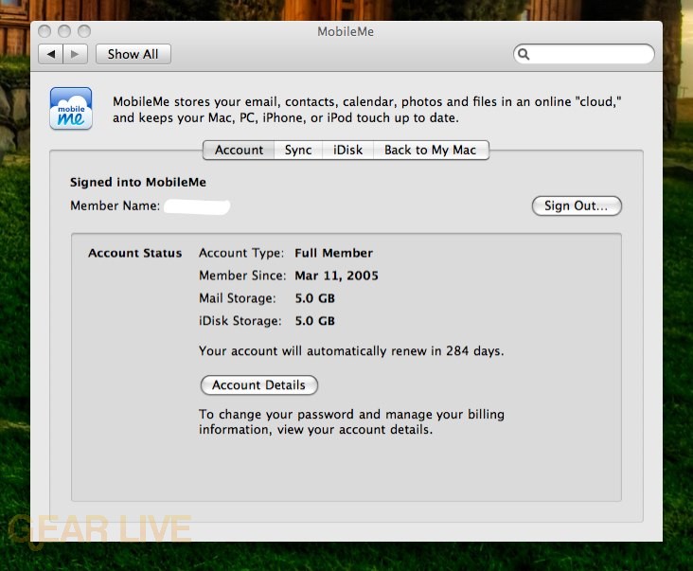Select the Account tab
693x571 pixels.
click(239, 150)
